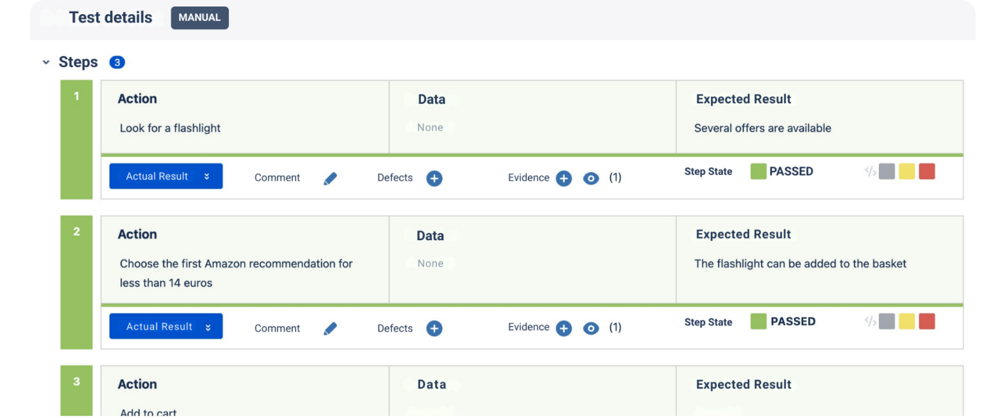Click the steps count badge 3
The height and width of the screenshot is (418, 1007).
pyautogui.click(x=117, y=62)
